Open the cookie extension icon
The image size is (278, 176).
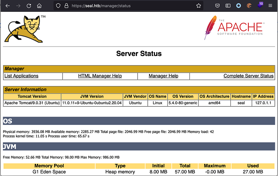tap(249, 6)
